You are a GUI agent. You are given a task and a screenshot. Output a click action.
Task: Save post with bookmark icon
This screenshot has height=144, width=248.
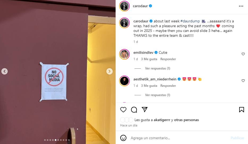point(242,110)
